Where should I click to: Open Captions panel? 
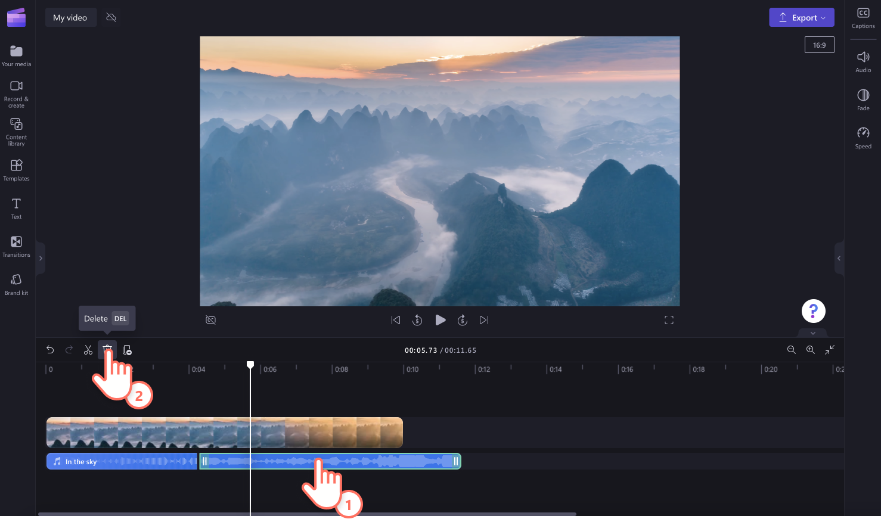[863, 18]
